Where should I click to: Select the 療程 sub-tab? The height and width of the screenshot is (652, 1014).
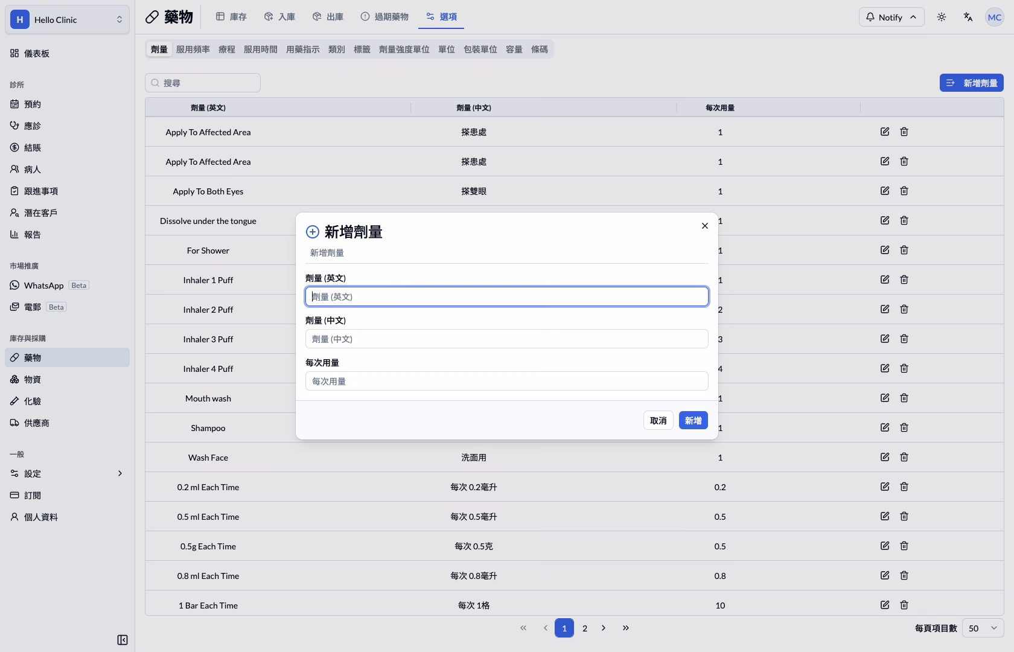click(227, 50)
